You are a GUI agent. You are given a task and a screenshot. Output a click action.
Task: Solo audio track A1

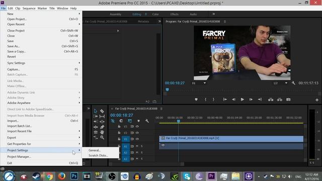[142, 146]
